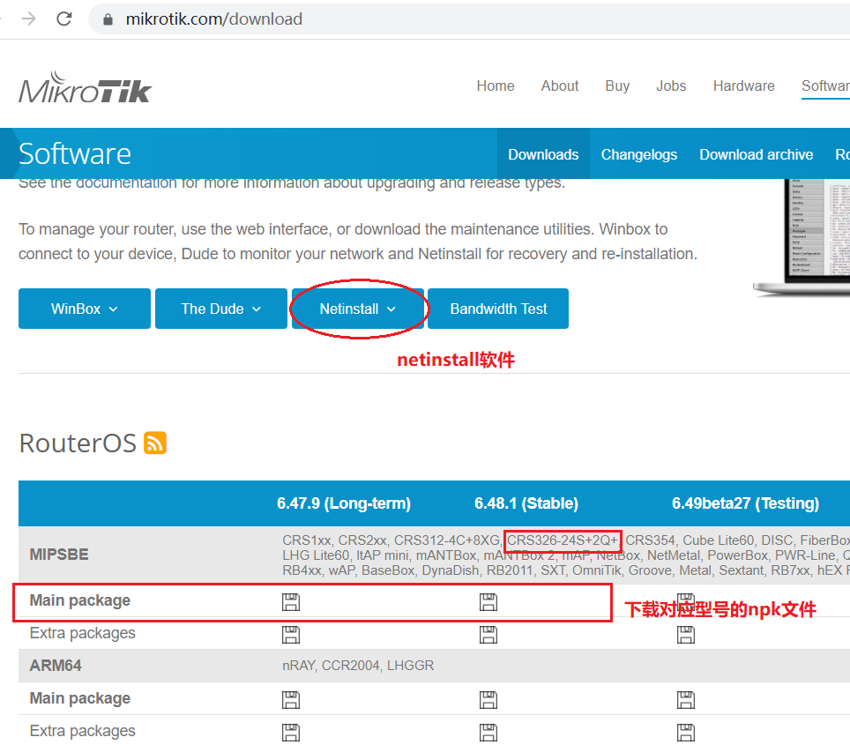Click the RouterOS RSS feed icon
This screenshot has height=745, width=850.
(x=155, y=443)
